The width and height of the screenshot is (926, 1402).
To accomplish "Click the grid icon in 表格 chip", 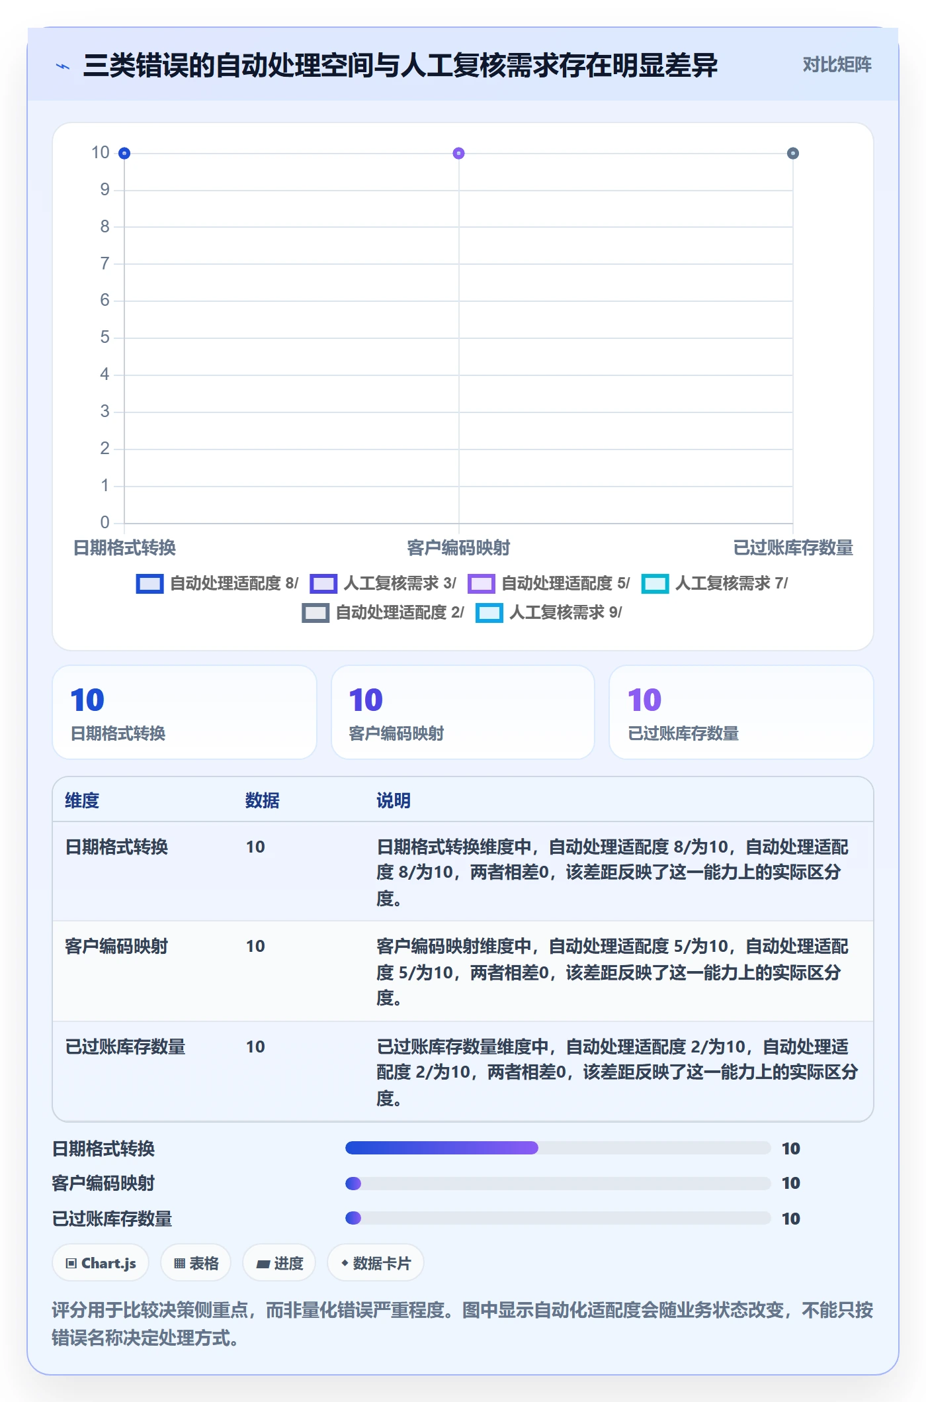I will click(179, 1264).
